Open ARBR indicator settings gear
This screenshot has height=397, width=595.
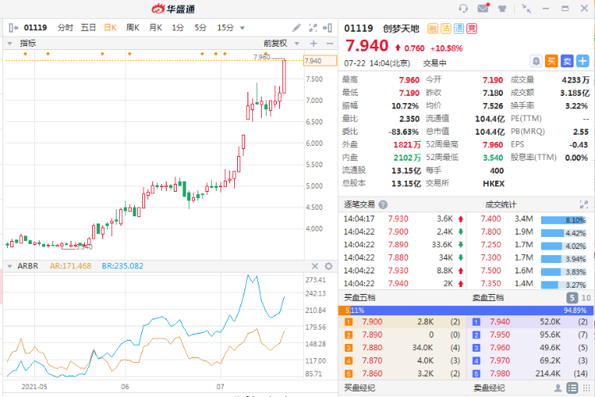click(x=328, y=266)
